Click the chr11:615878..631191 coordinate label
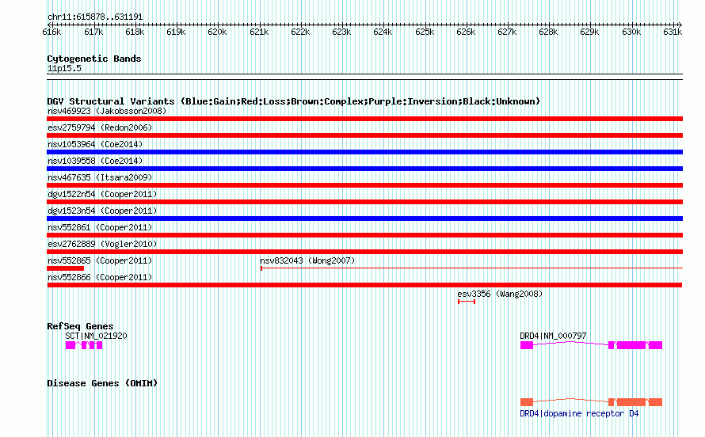Image resolution: width=705 pixels, height=437 pixels. click(95, 17)
